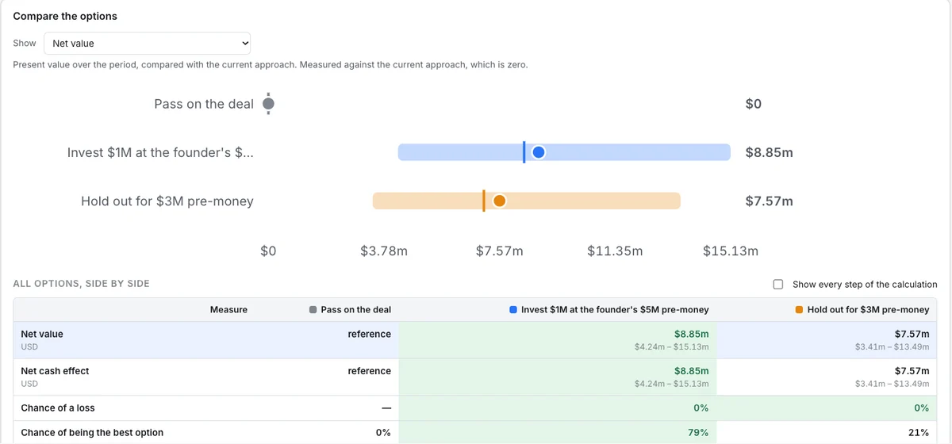Screen dimensions: 952x444
Task: Select the Net value row label
Action: 42,335
